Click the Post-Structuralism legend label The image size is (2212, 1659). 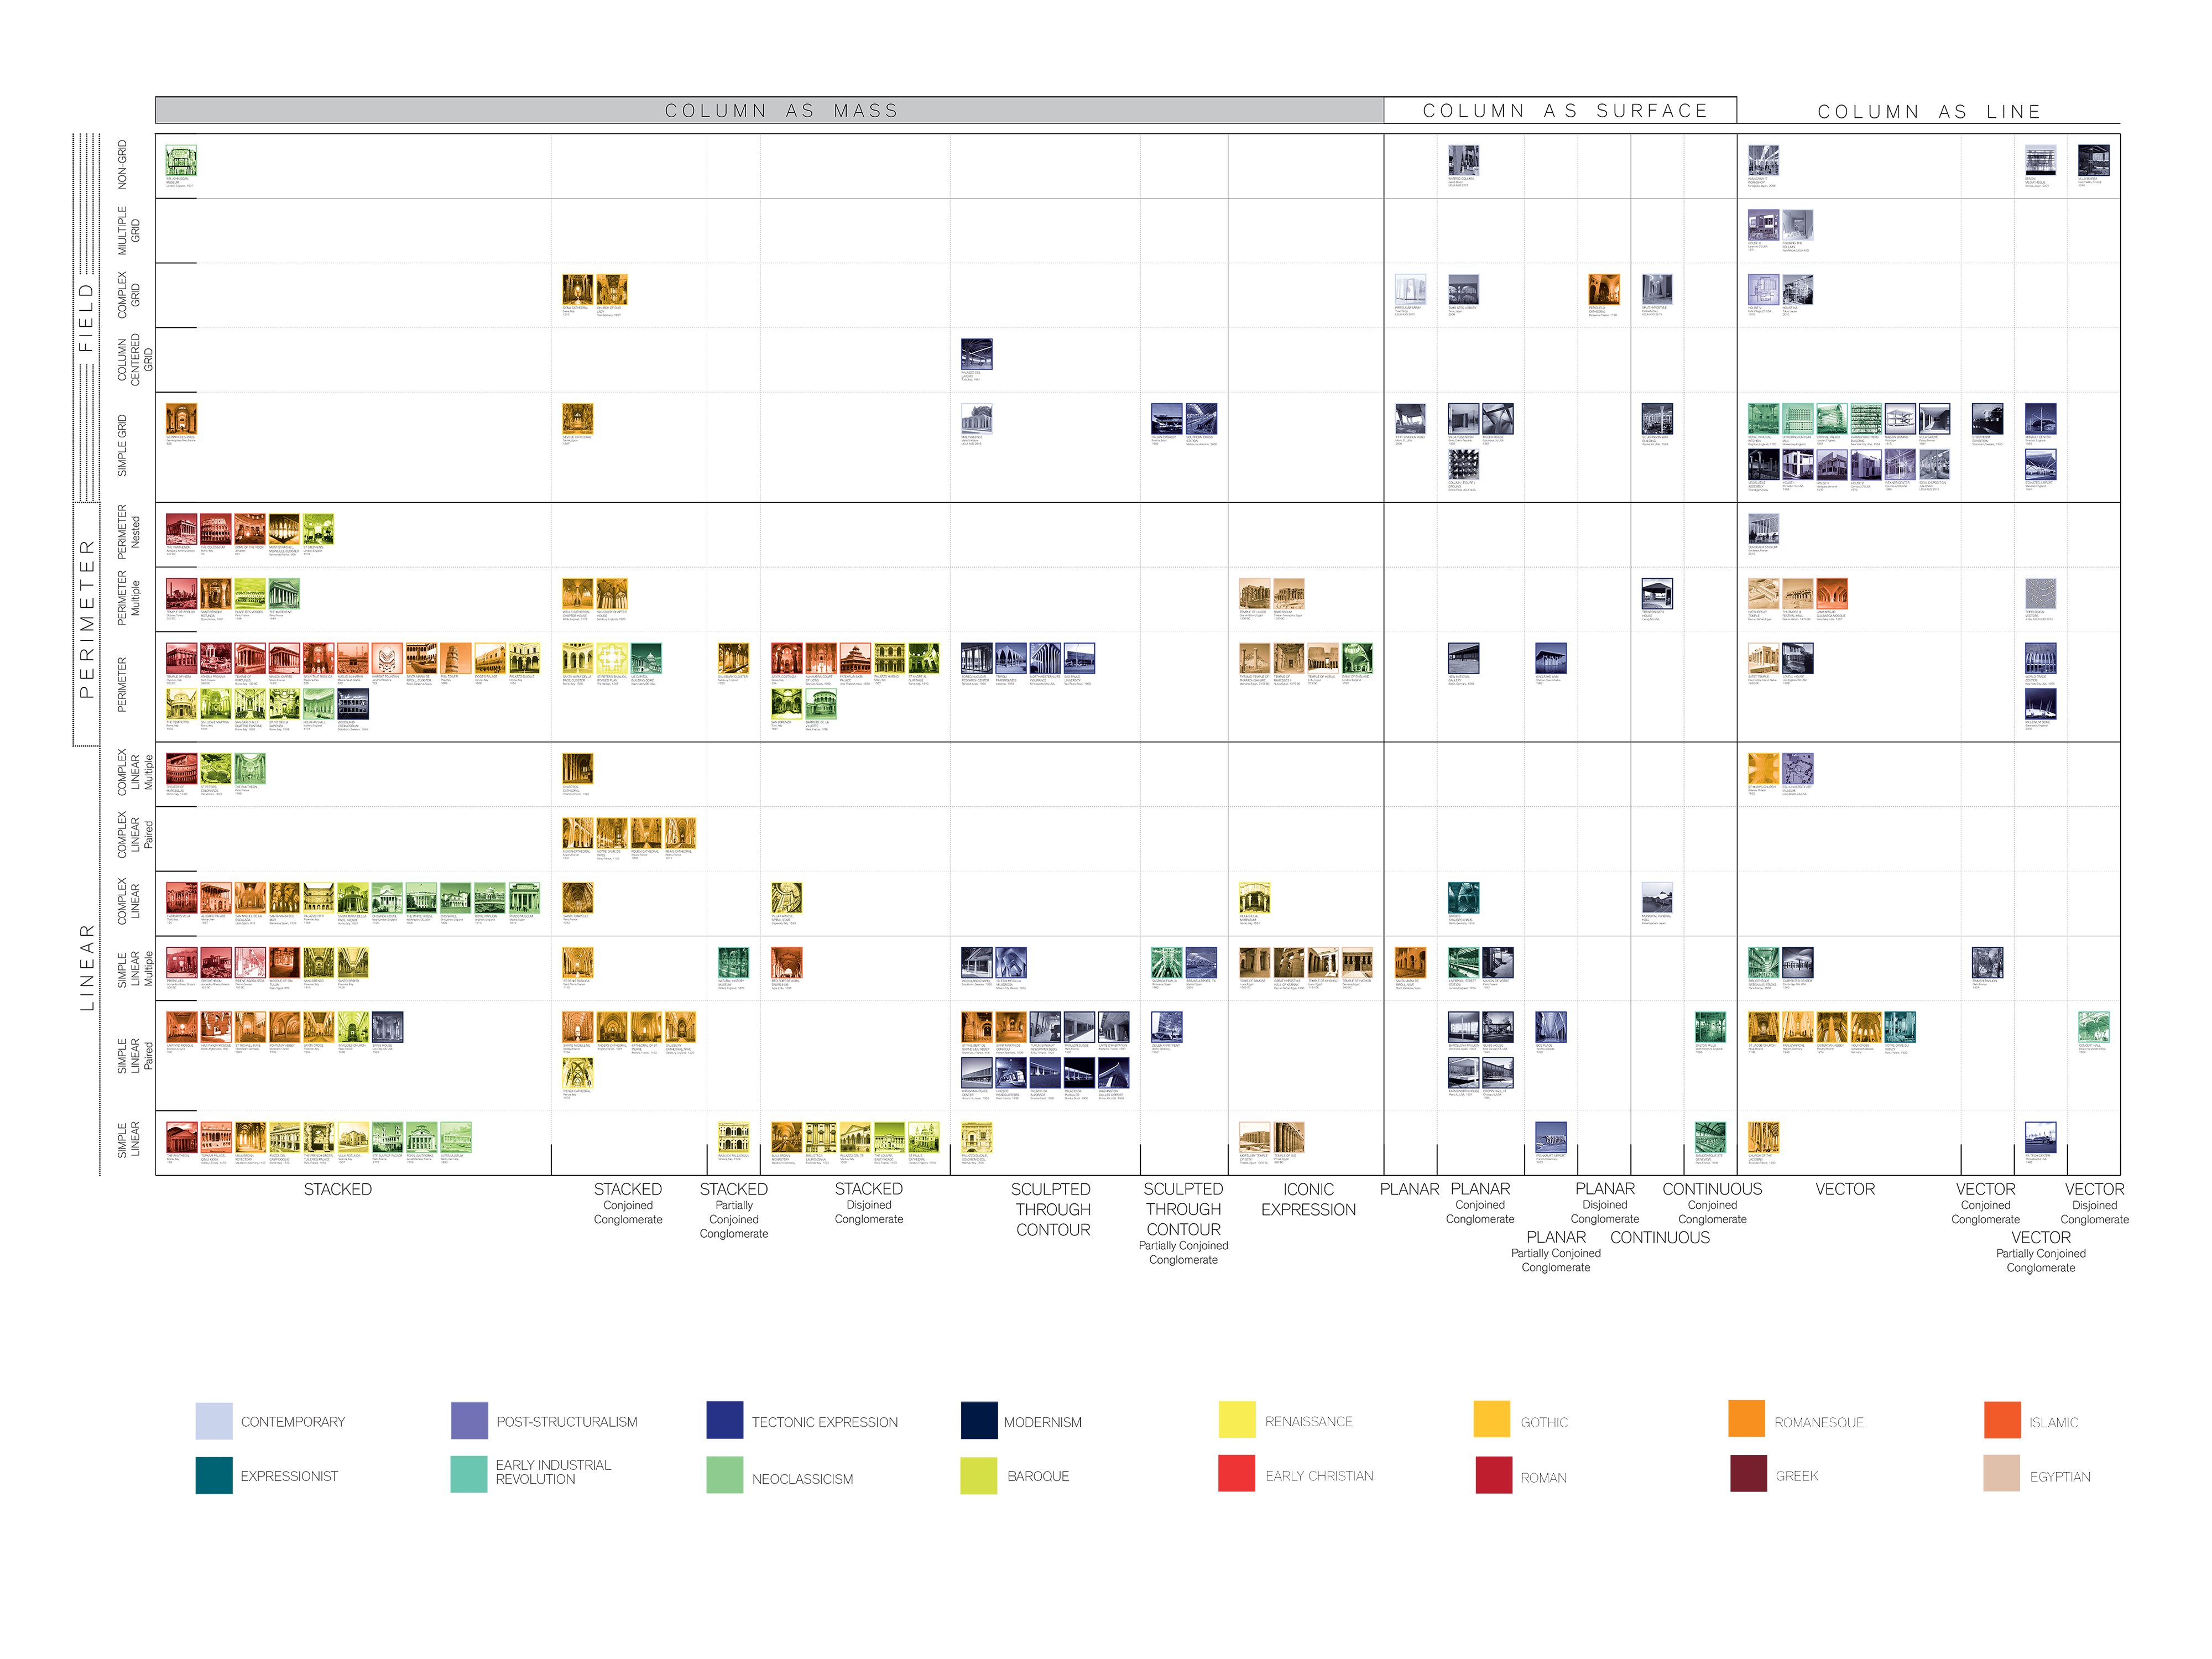tap(566, 1421)
